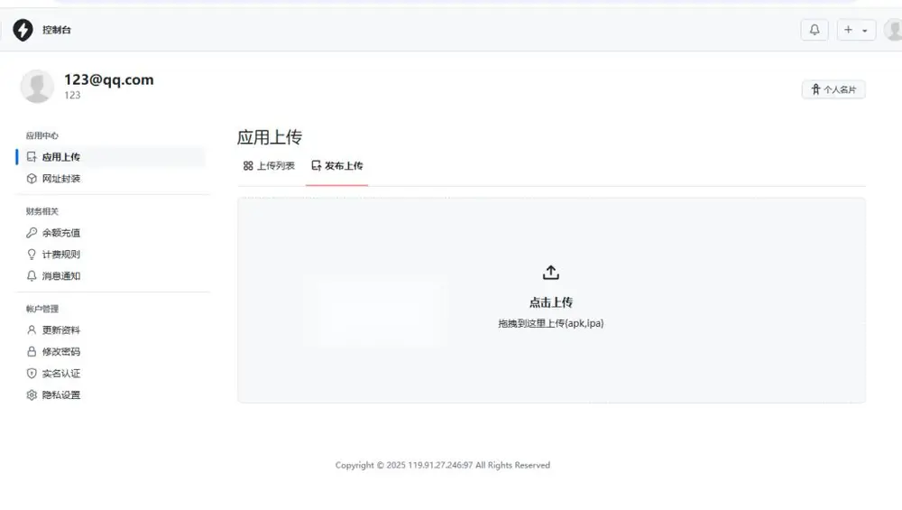
Task: Click the 帐户管理 section label
Action: point(42,309)
